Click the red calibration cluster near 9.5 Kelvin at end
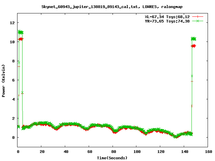This screenshot has height=161, width=215. tap(193, 46)
